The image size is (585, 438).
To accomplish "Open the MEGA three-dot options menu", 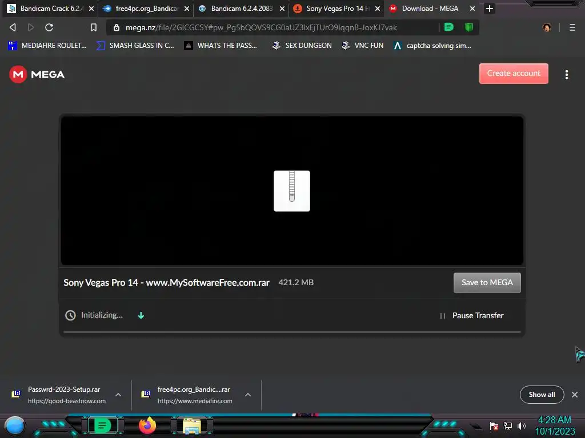I will coord(567,75).
